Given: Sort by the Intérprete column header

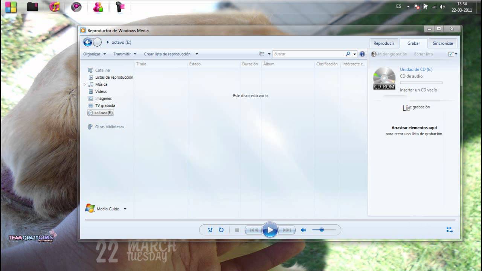Looking at the screenshot, I should (x=354, y=64).
